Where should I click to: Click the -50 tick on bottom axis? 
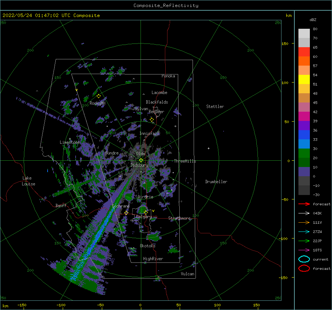click(100, 305)
